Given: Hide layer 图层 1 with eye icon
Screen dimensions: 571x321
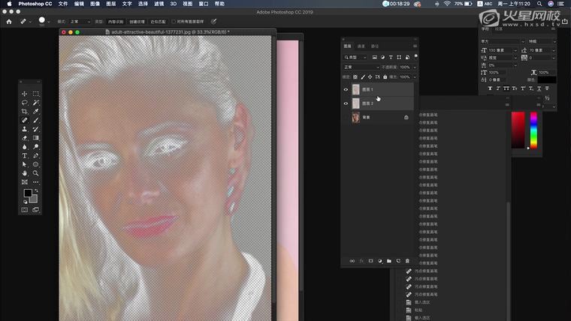Looking at the screenshot, I should pos(346,89).
